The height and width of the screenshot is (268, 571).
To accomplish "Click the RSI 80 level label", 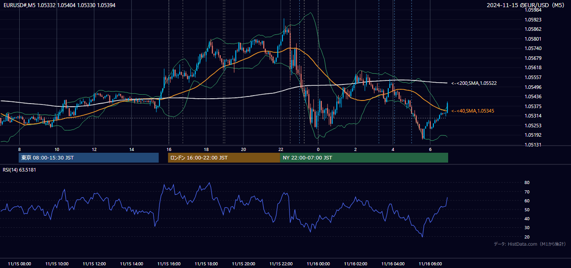I will [527, 183].
